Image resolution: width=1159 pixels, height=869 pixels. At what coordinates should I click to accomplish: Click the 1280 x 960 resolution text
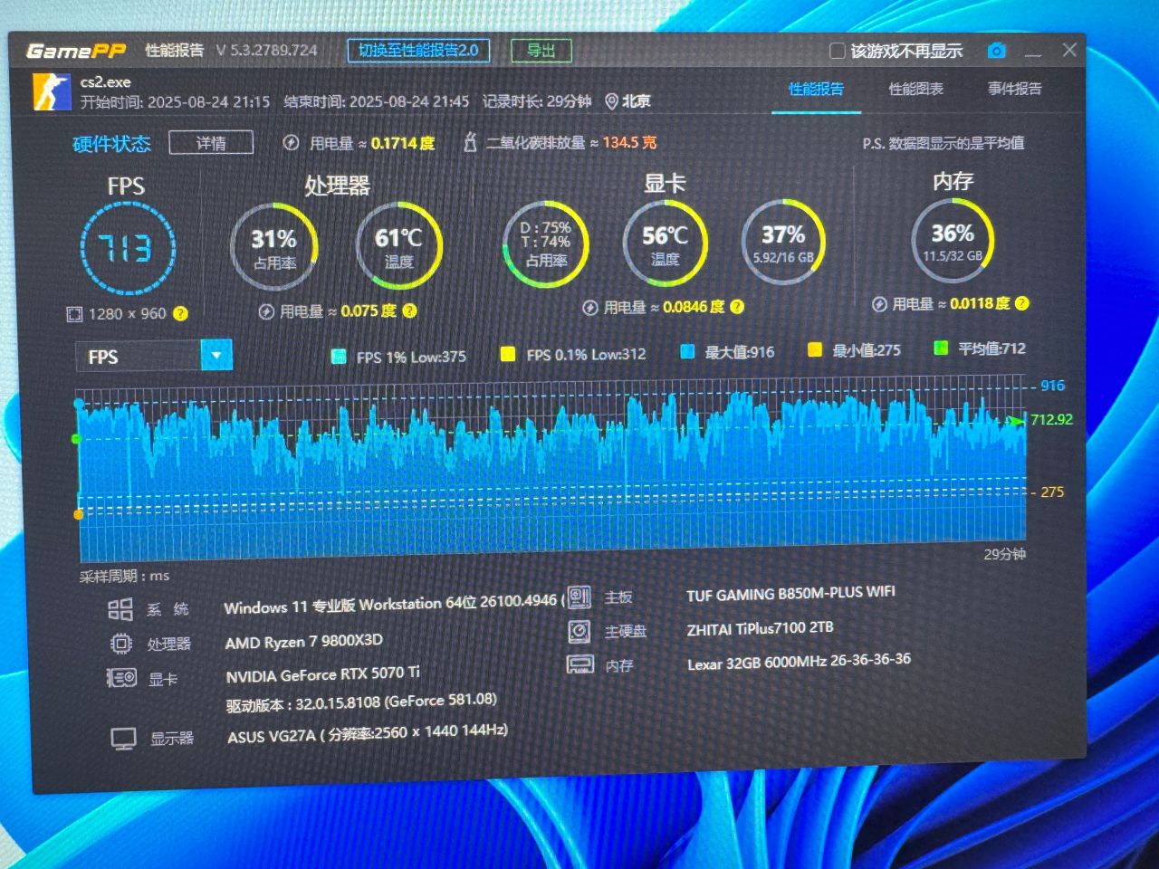pyautogui.click(x=128, y=314)
